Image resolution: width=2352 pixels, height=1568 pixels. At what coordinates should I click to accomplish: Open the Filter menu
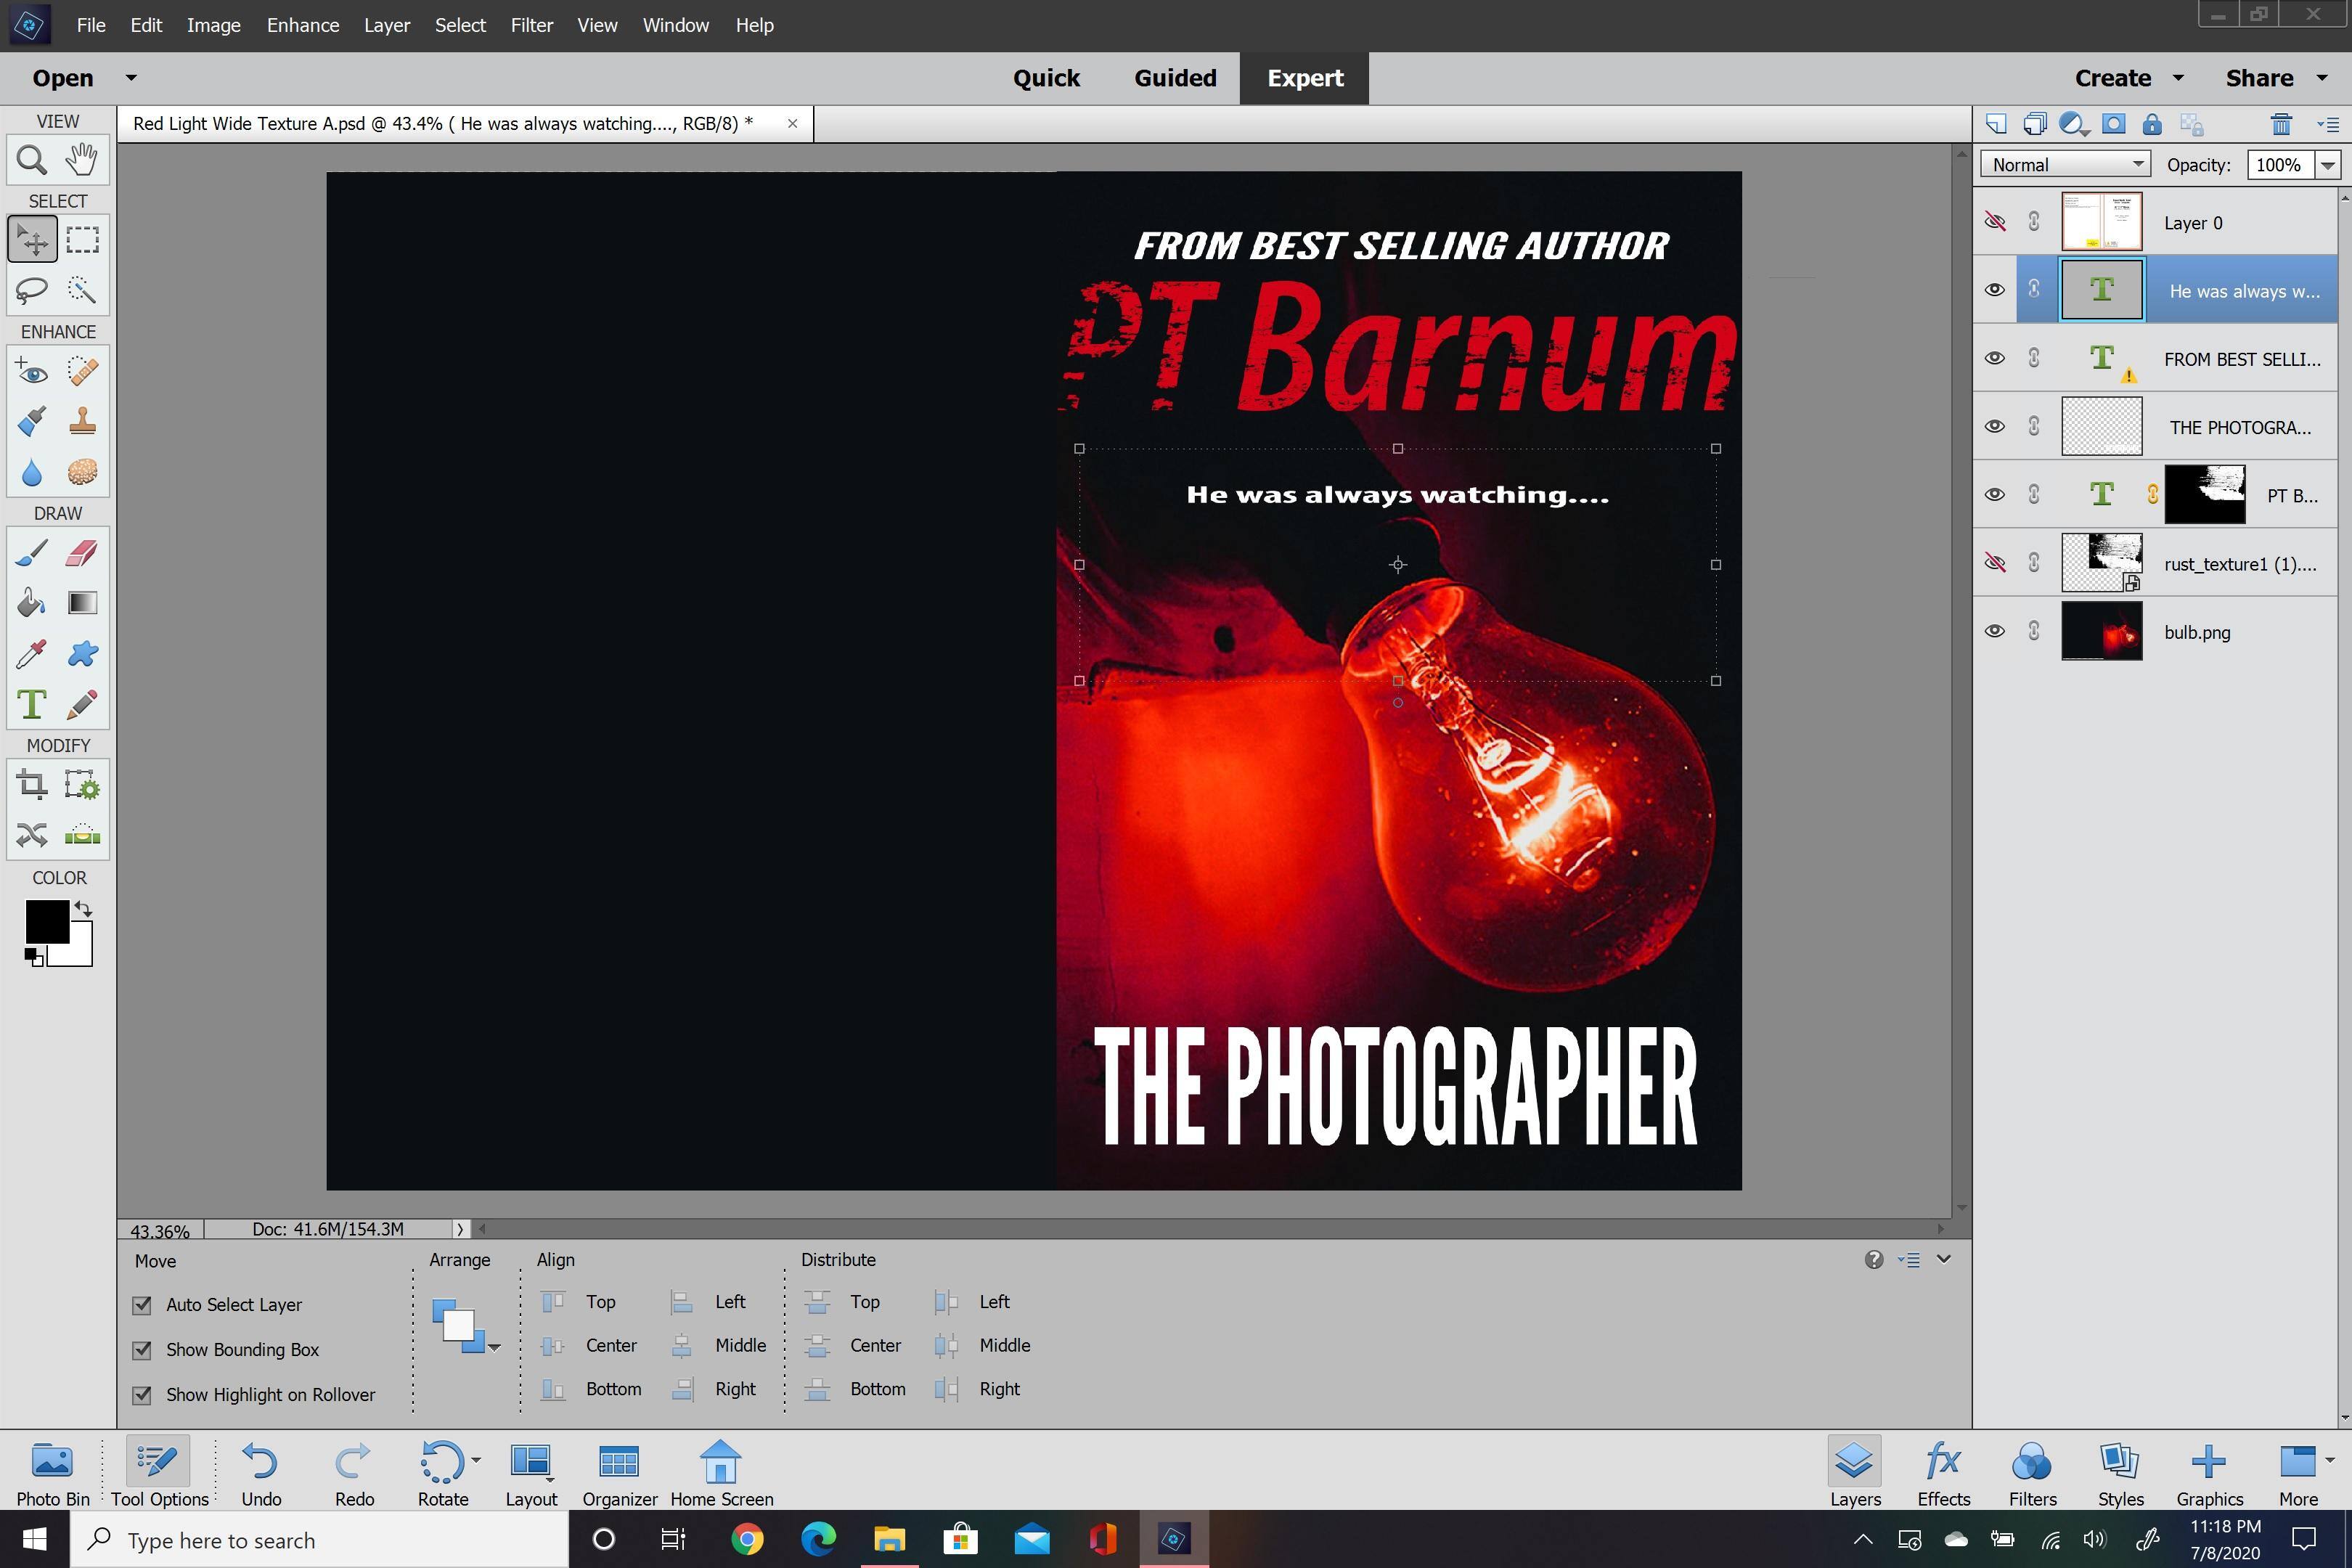coord(531,25)
